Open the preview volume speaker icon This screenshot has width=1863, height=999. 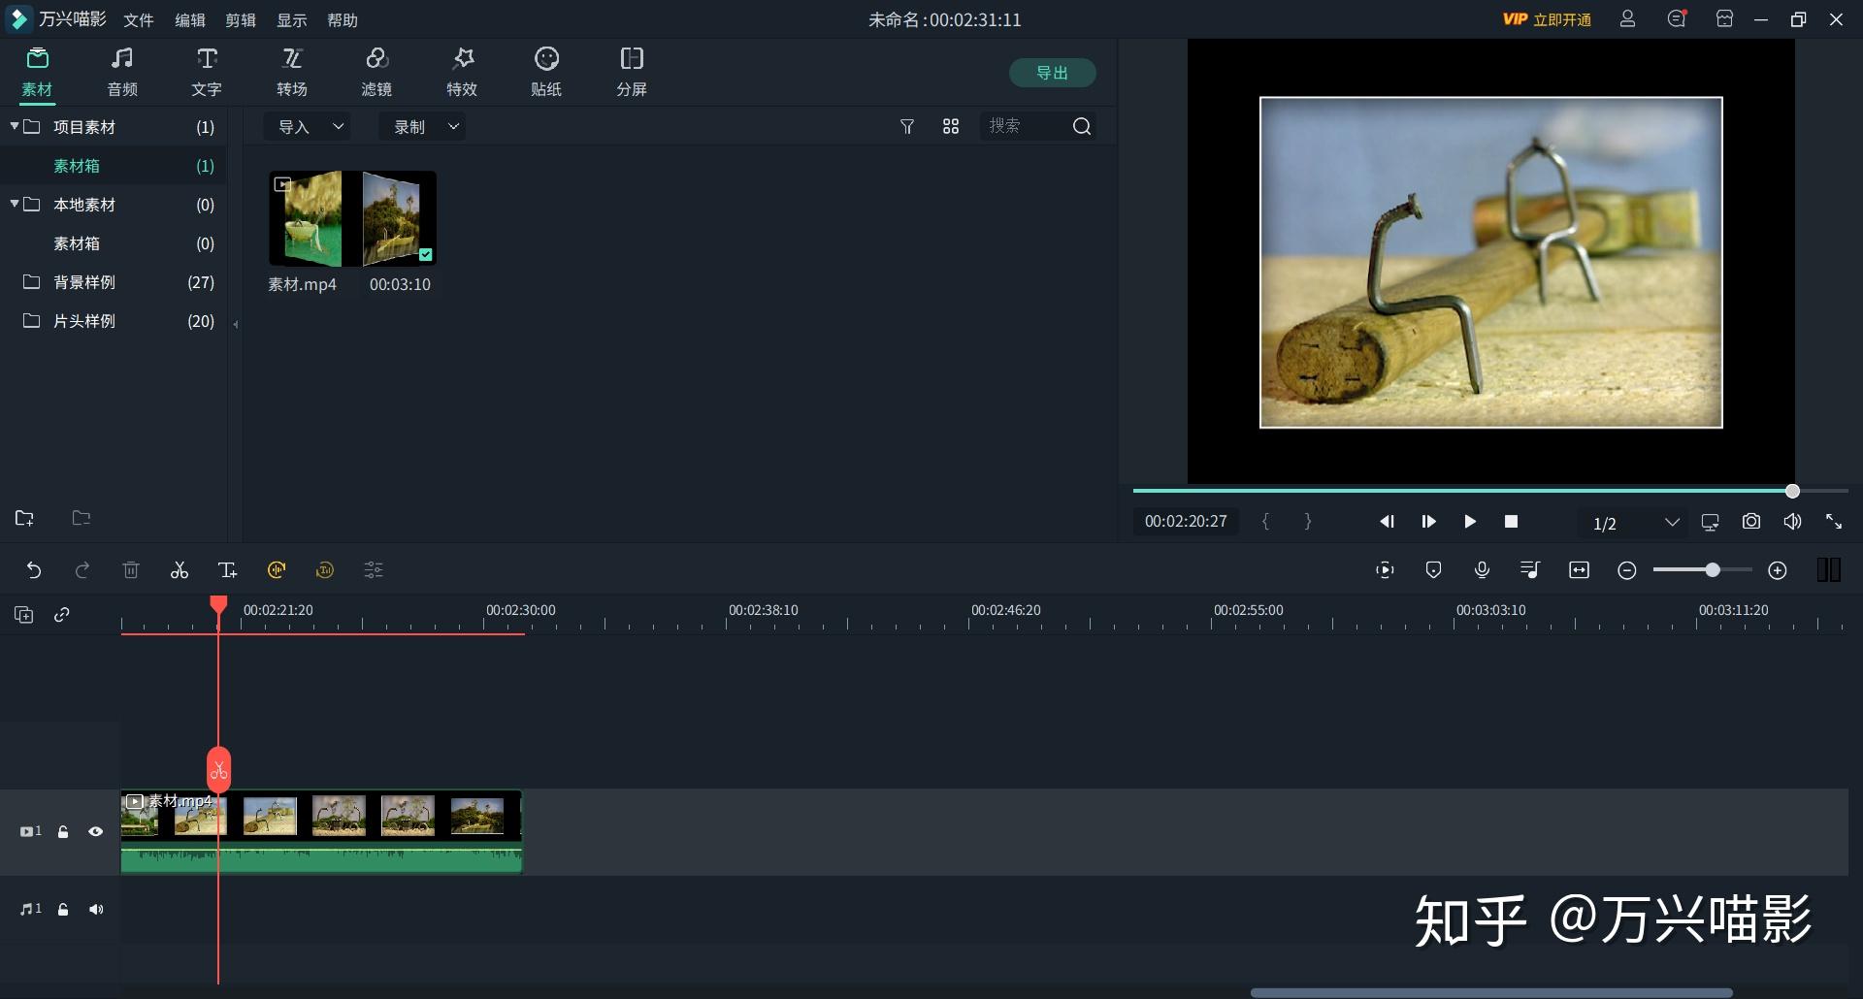pos(1792,522)
